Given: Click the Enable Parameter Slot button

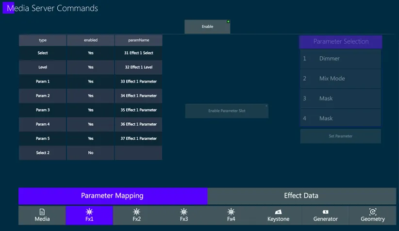Looking at the screenshot, I should click(x=227, y=111).
